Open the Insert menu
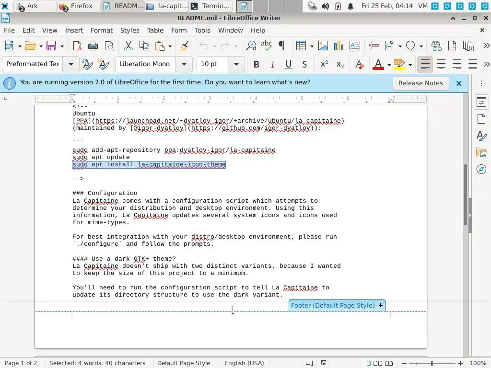Viewport: 491px width, 368px height. pos(74,30)
